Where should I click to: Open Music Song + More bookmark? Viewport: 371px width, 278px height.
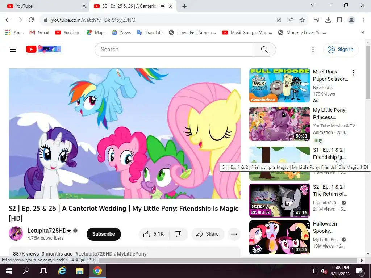pyautogui.click(x=247, y=33)
